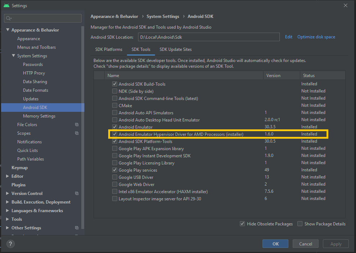Check Google Web Driver

tap(115, 185)
